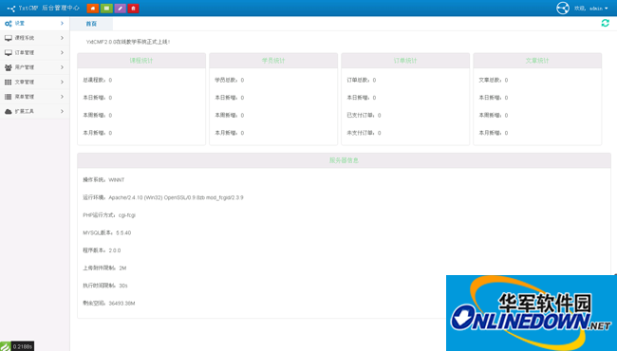The image size is (617, 351).
Task: Expand the 订单管理 menu chevron
Action: click(62, 53)
